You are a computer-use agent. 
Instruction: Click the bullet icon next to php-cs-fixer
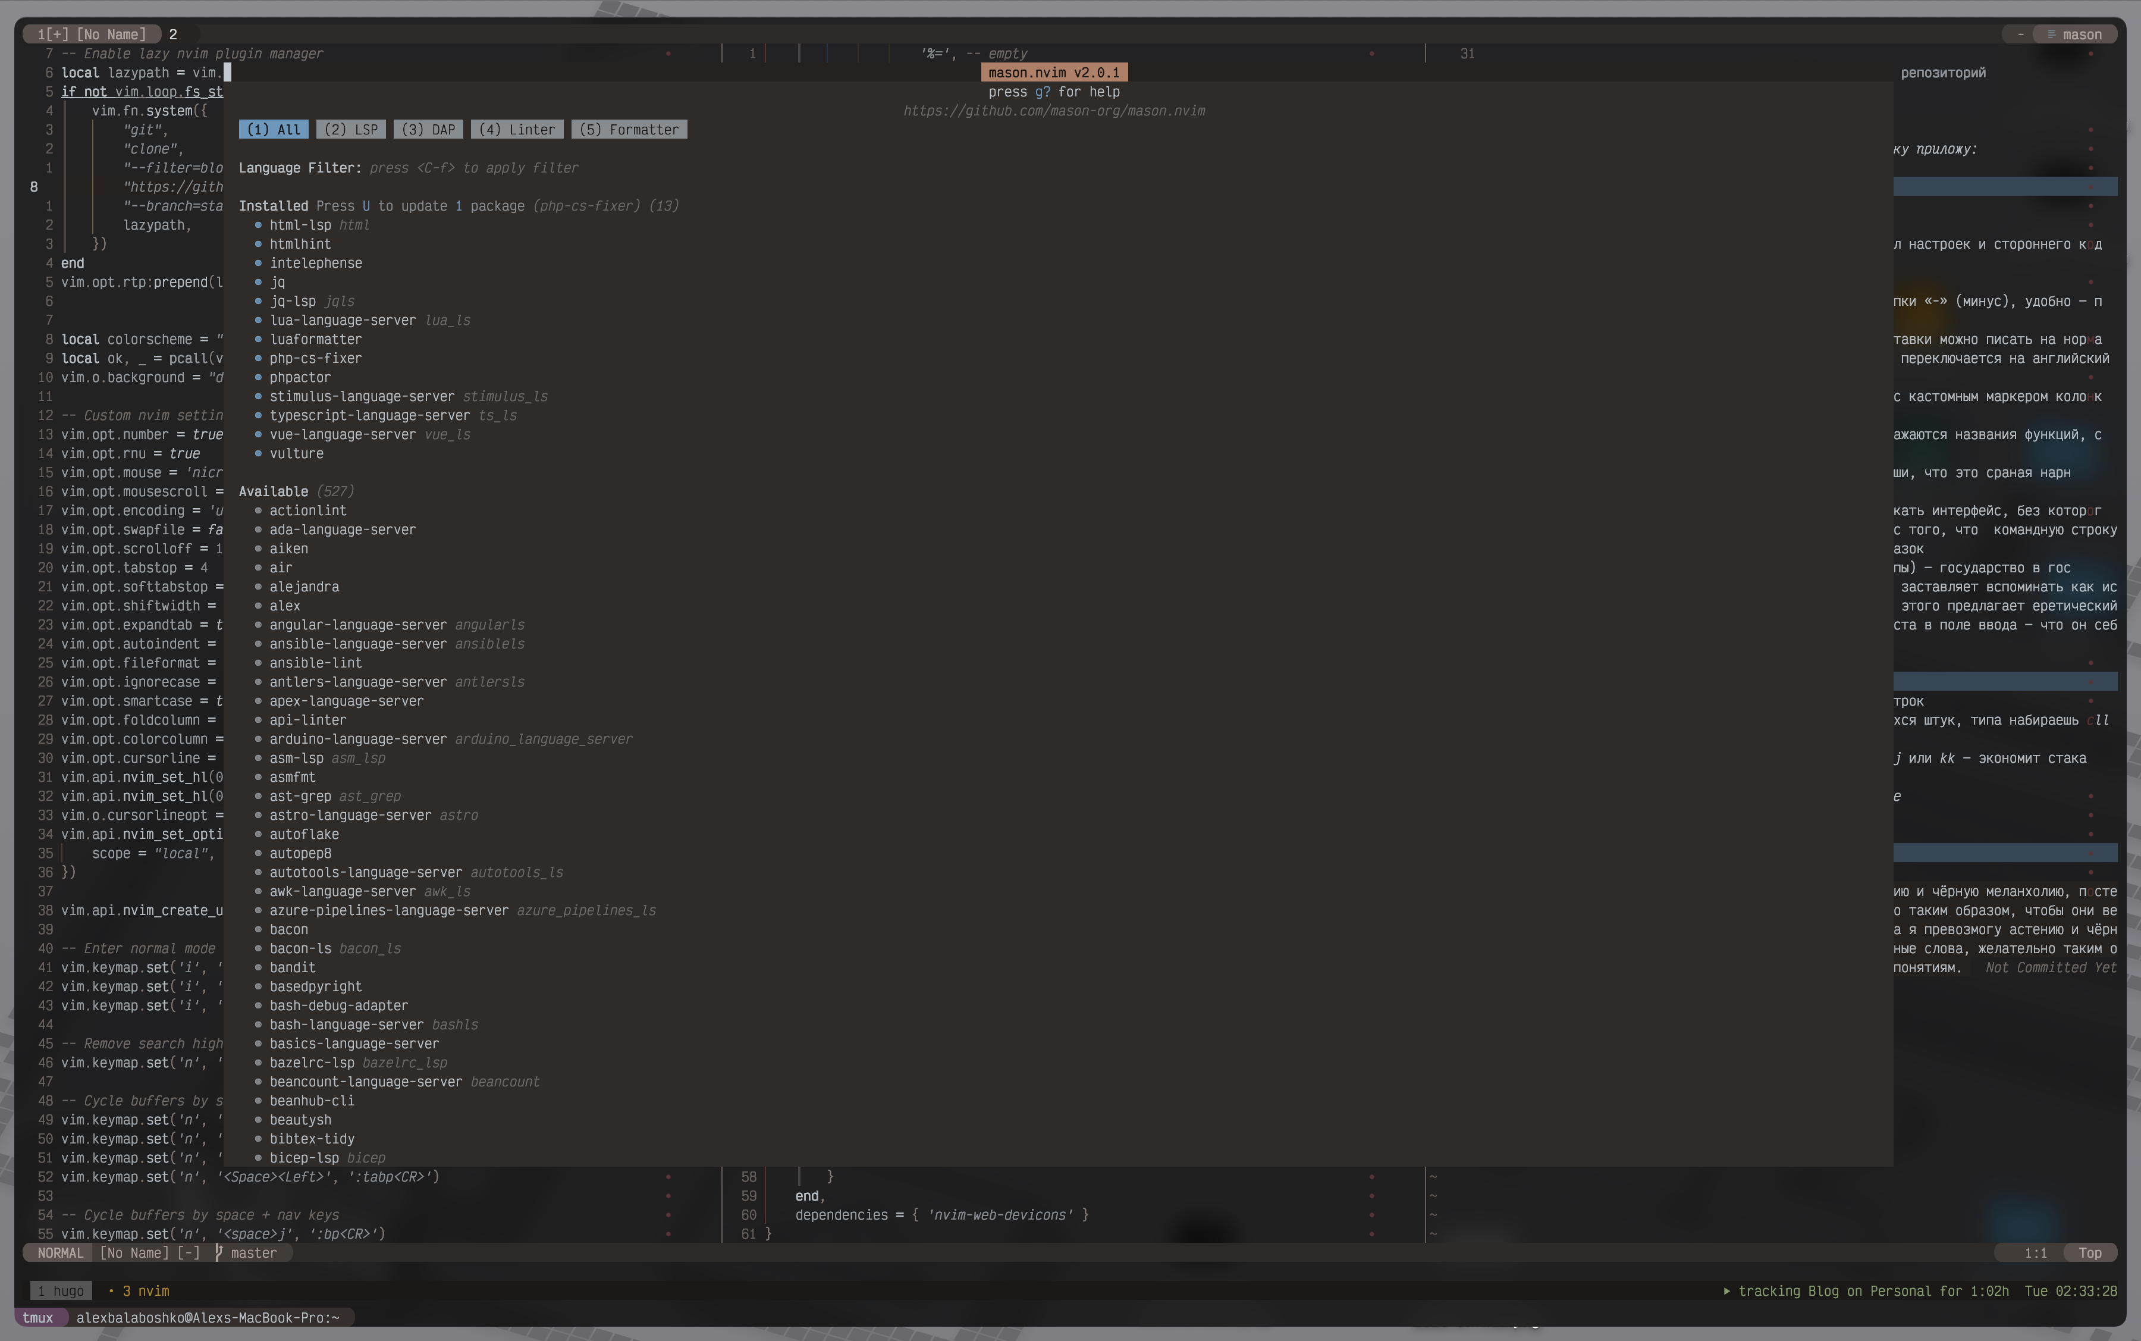click(258, 358)
